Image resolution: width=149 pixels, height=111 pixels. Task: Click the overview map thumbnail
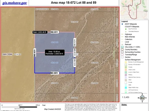[134, 9]
